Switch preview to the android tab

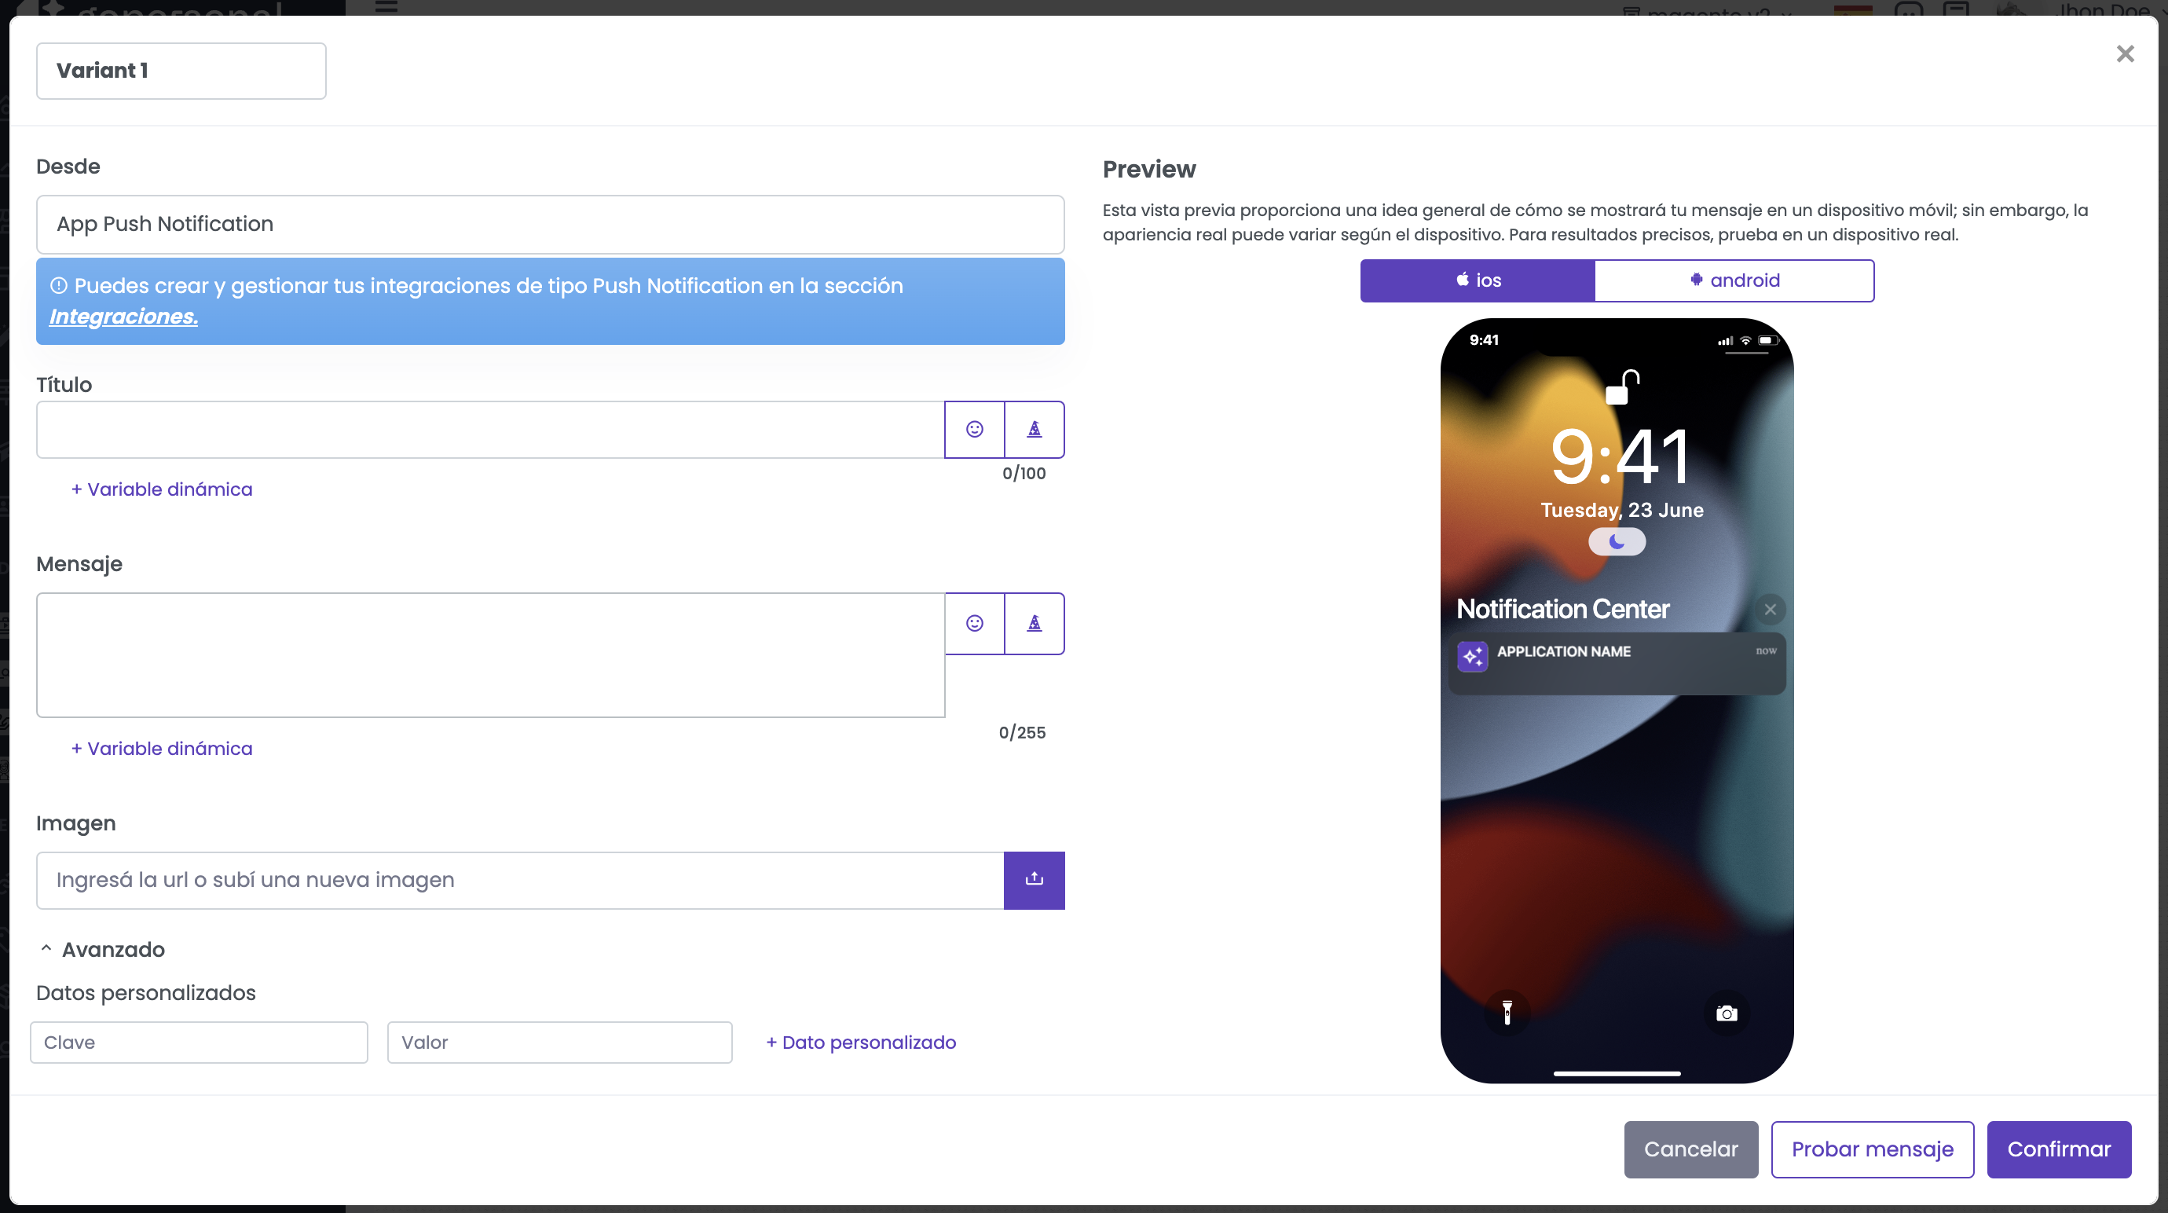tap(1734, 280)
